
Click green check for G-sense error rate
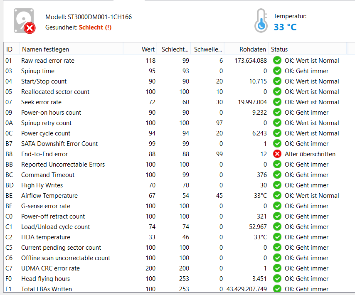(x=277, y=206)
